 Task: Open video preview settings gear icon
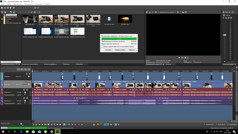point(147,12)
